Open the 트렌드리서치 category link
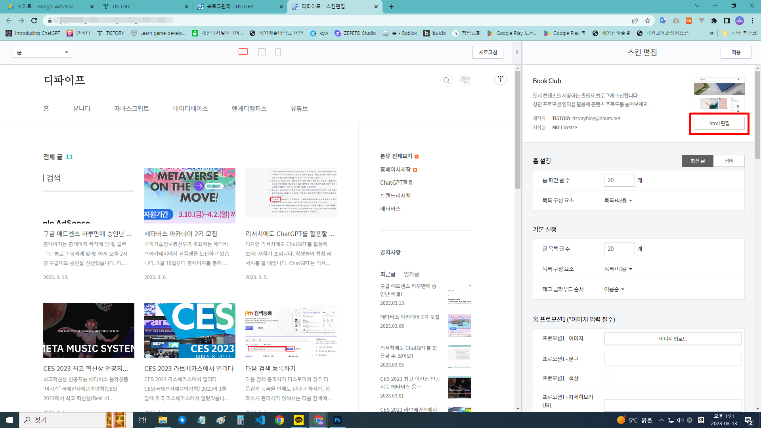The height and width of the screenshot is (428, 761). tap(396, 196)
